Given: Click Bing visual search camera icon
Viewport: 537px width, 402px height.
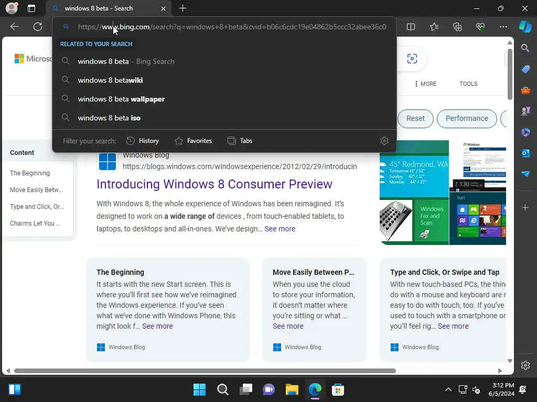Looking at the screenshot, I should click(412, 59).
